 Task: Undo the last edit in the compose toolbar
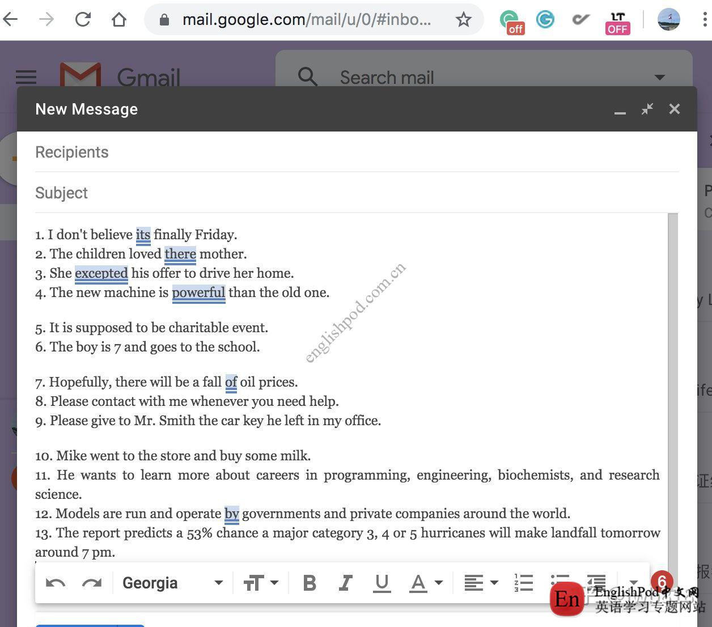[x=56, y=583]
